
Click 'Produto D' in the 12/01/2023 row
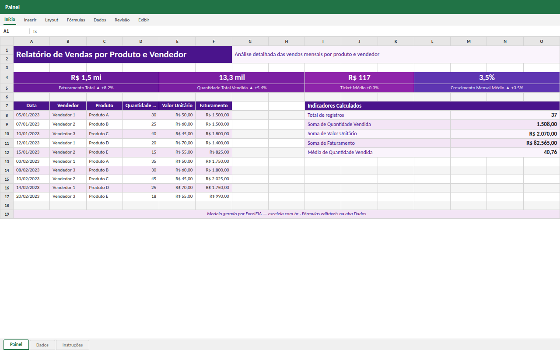click(105, 143)
